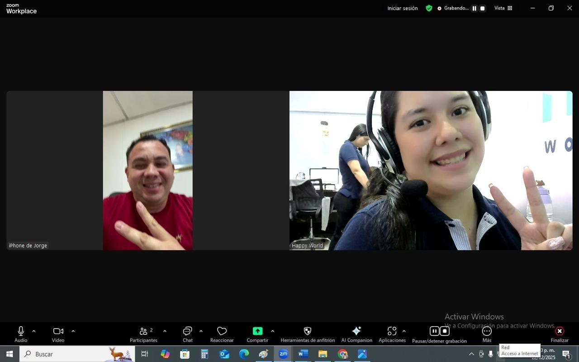This screenshot has height=362, width=579.
Task: Expand the chat options arrow
Action: 201,331
